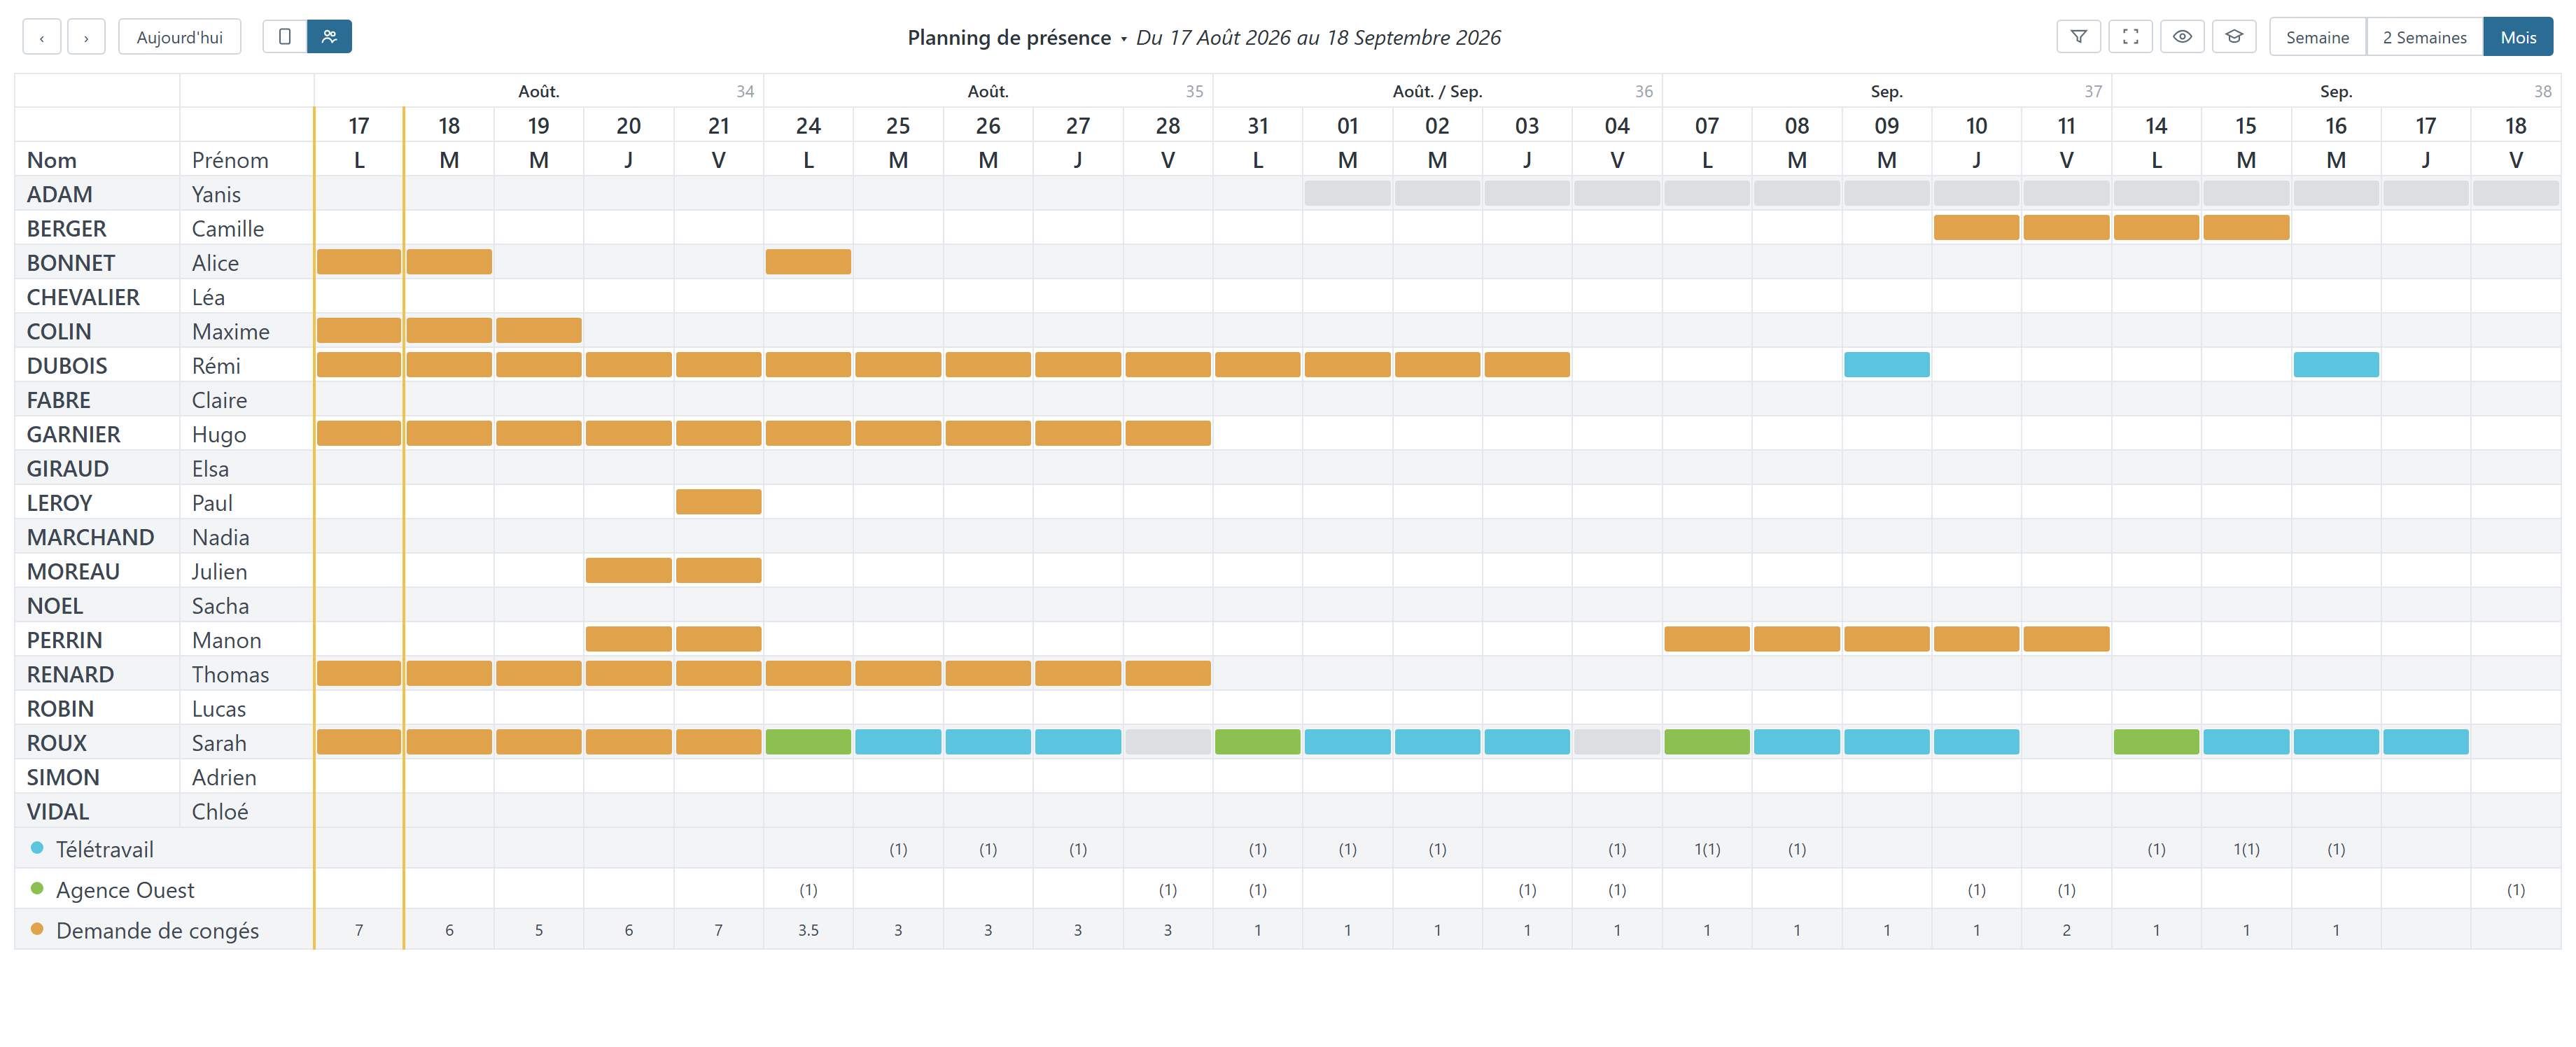Open ROUX Sarah's green block on 24

(808, 742)
